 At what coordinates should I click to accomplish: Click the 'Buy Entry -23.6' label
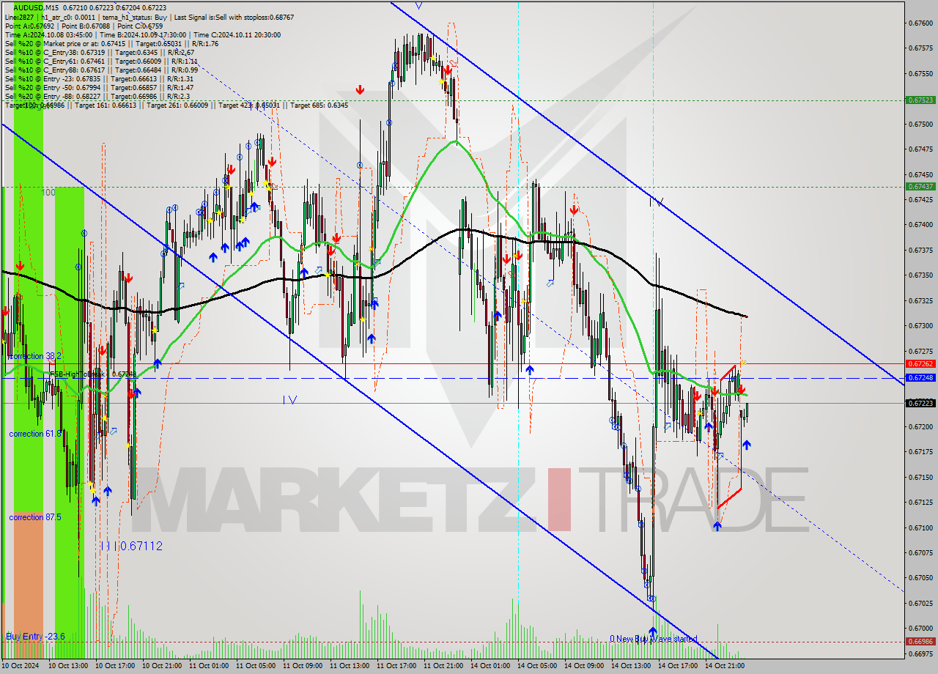pyautogui.click(x=35, y=637)
